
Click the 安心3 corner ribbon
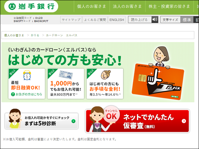coord(91,73)
